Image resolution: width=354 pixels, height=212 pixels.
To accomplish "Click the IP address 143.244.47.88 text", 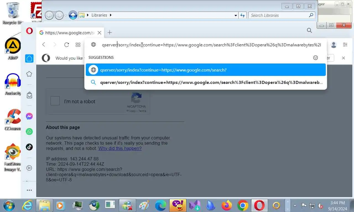I will [x=72, y=159].
